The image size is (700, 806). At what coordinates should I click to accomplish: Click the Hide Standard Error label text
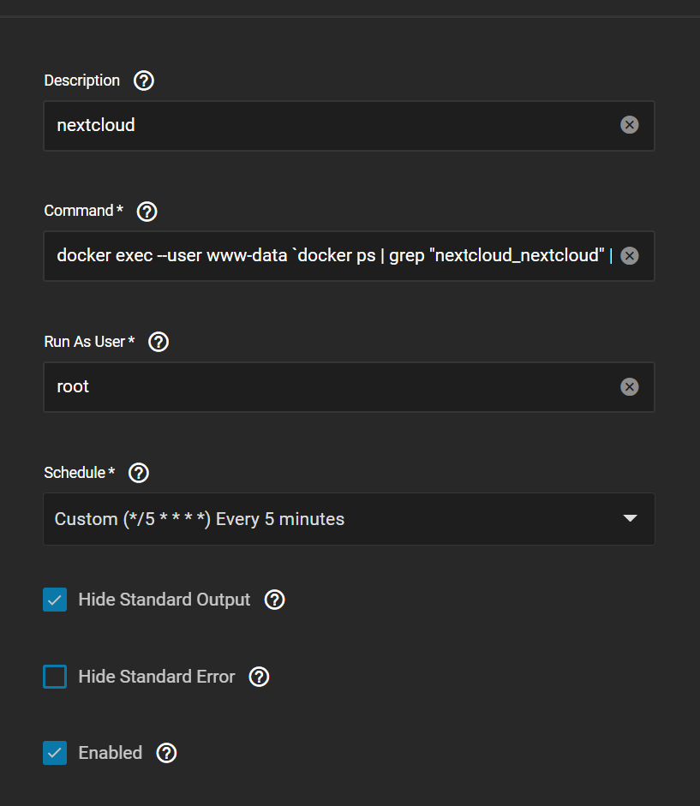click(156, 677)
